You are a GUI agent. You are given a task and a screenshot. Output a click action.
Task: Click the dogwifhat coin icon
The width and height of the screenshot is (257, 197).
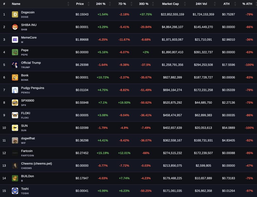(x=15, y=140)
